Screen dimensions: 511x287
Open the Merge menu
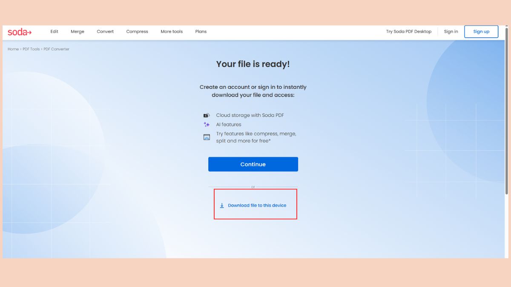(78, 31)
